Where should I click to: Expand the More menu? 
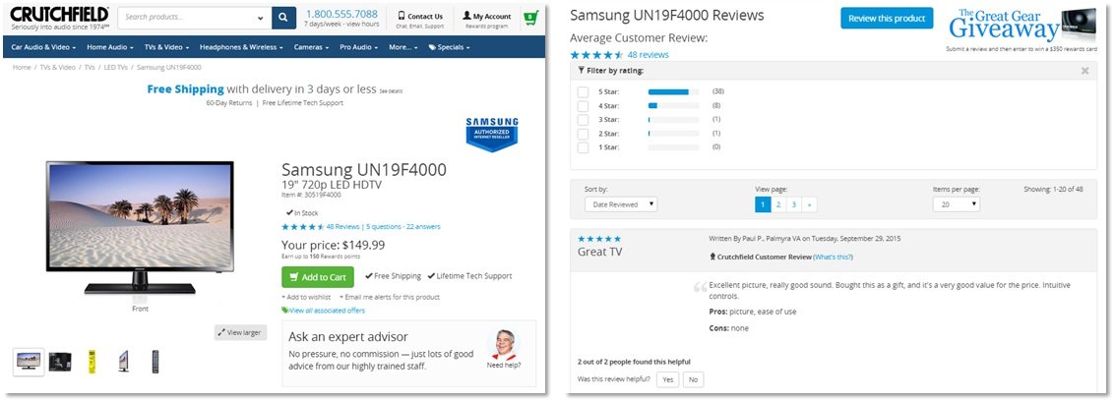coord(403,47)
